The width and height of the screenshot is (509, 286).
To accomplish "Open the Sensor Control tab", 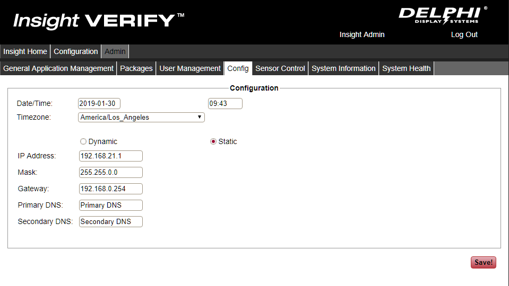I will (x=280, y=68).
